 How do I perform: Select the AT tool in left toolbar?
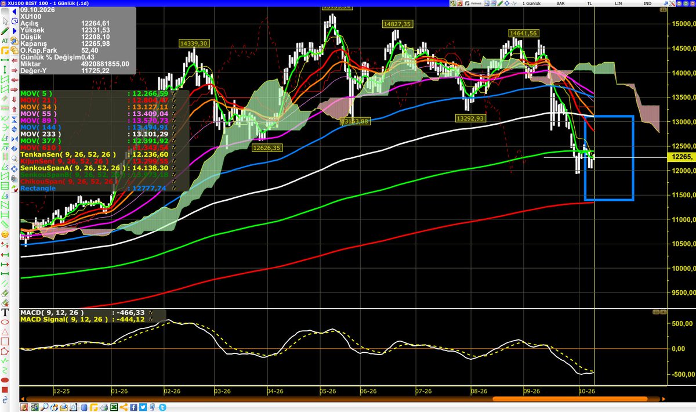5,41
